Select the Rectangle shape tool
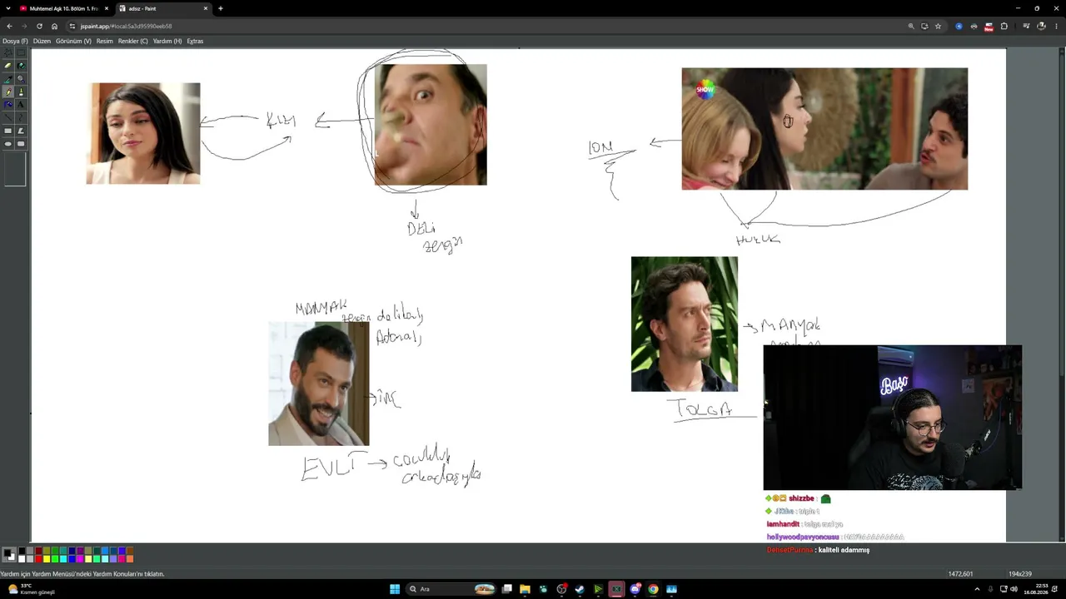 click(8, 131)
